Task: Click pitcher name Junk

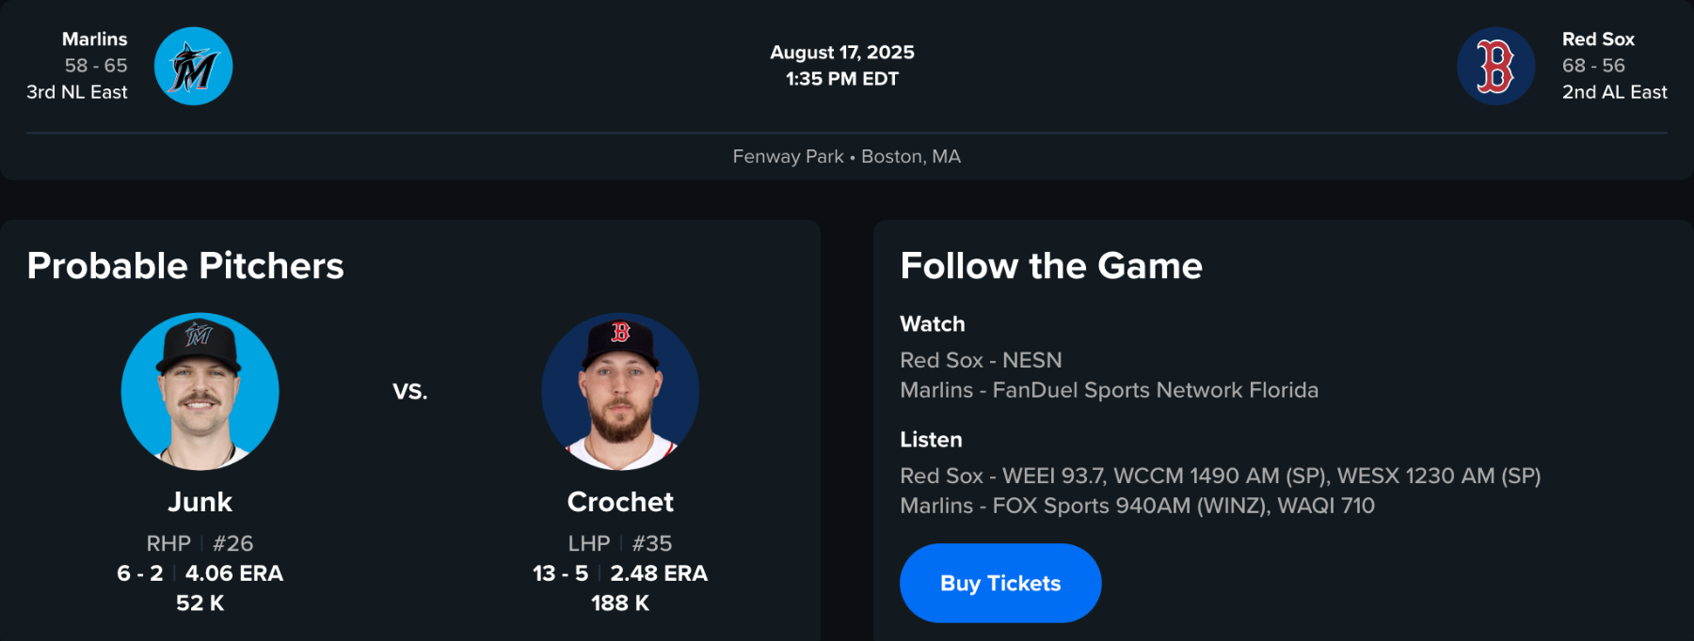Action: (200, 502)
